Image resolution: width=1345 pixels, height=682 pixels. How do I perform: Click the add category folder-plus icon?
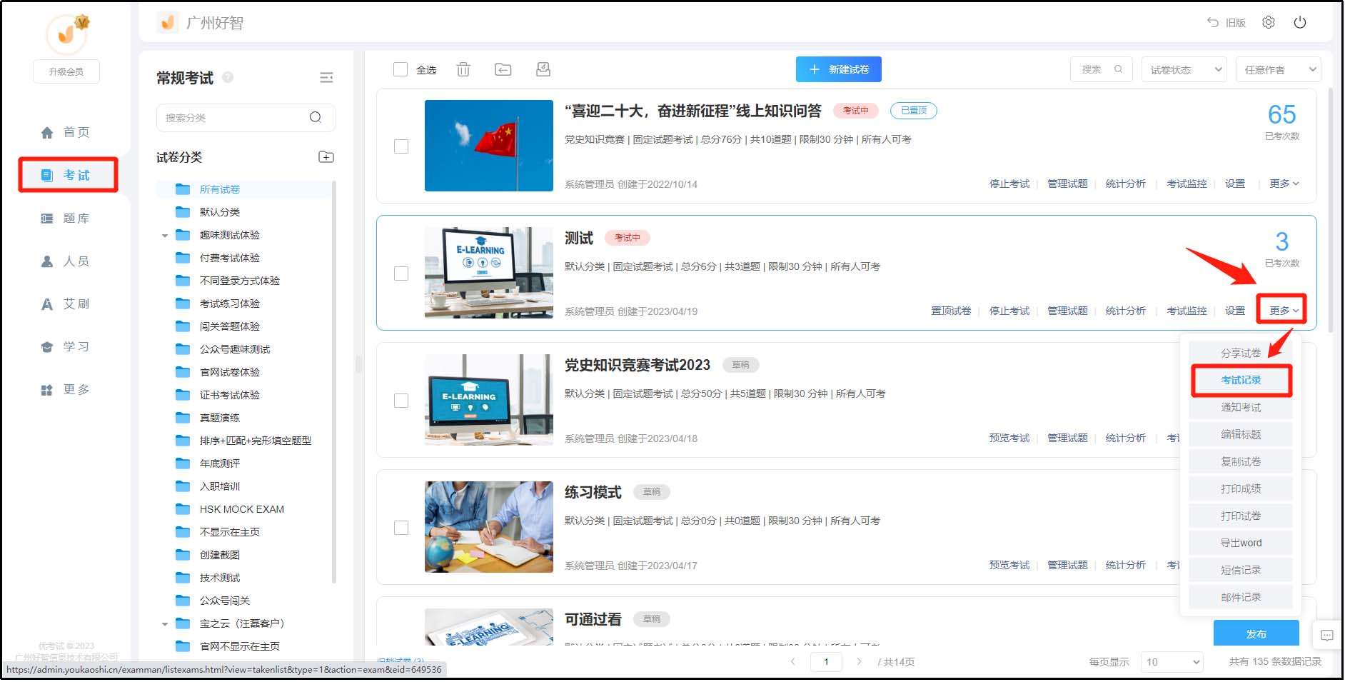(x=326, y=157)
